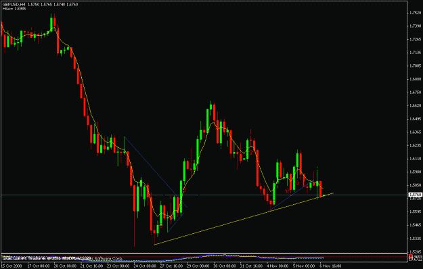Image resolution: width=423 pixels, height=269 pixels.
Task: Click the 1.7265 price axis label
Action: (416, 39)
